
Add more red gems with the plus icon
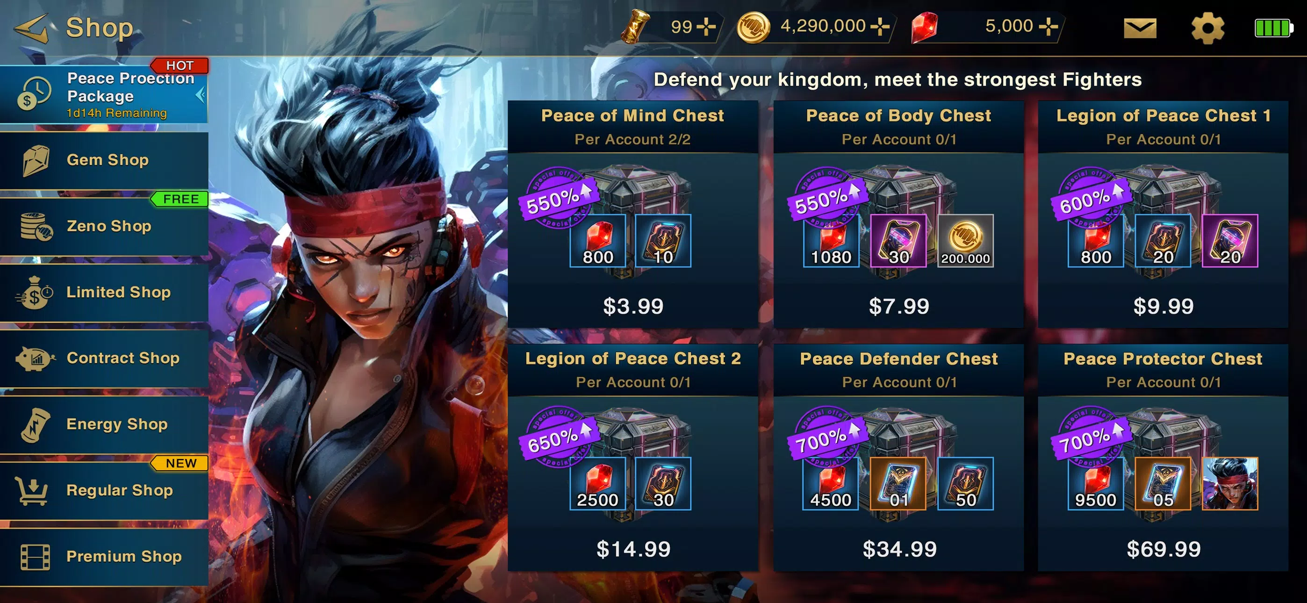1048,26
